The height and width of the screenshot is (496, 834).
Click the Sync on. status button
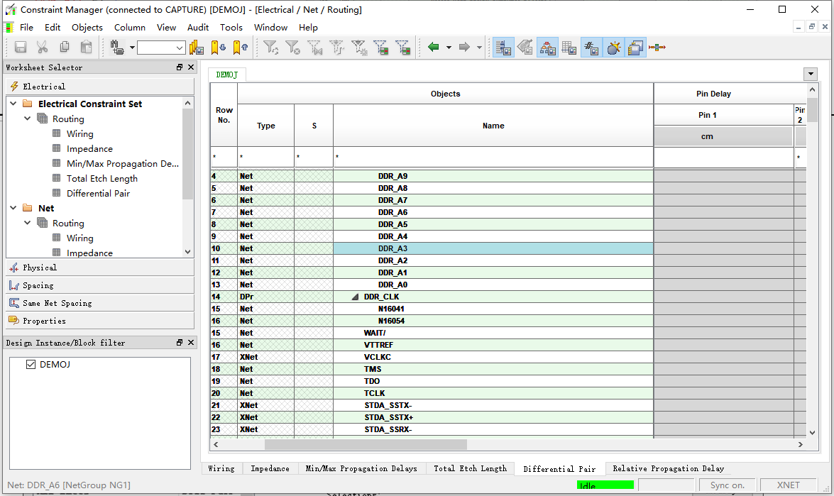coord(727,485)
